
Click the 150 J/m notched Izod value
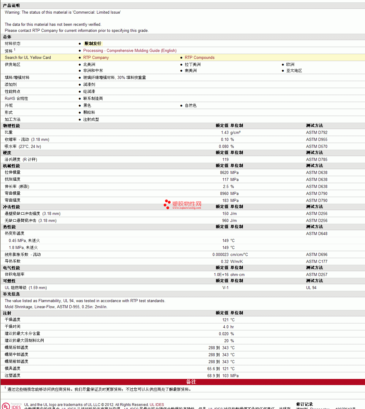(229, 214)
